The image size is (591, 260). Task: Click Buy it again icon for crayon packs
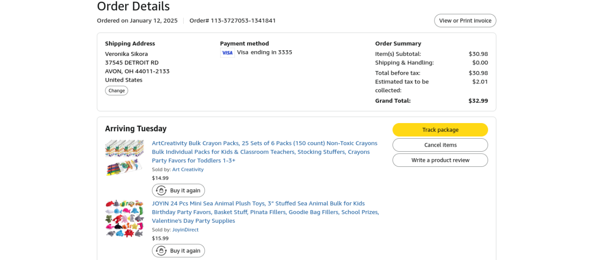pos(161,190)
